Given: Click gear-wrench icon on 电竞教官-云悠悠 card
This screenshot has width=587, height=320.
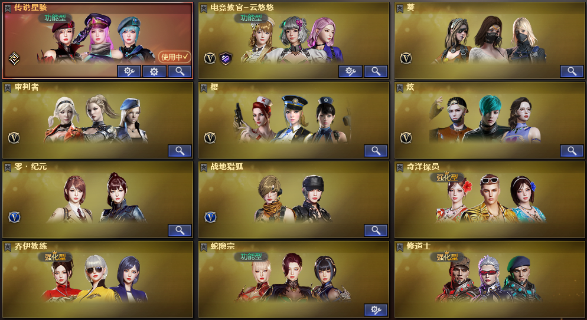Looking at the screenshot, I should click(350, 71).
